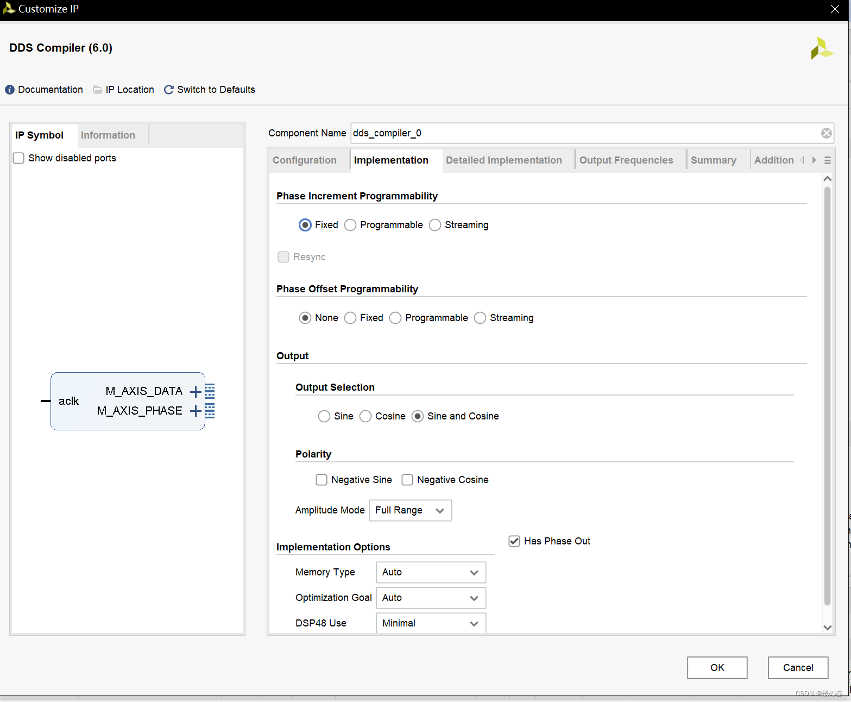
Task: Click the vertical scrollbar thumb
Action: click(x=827, y=396)
